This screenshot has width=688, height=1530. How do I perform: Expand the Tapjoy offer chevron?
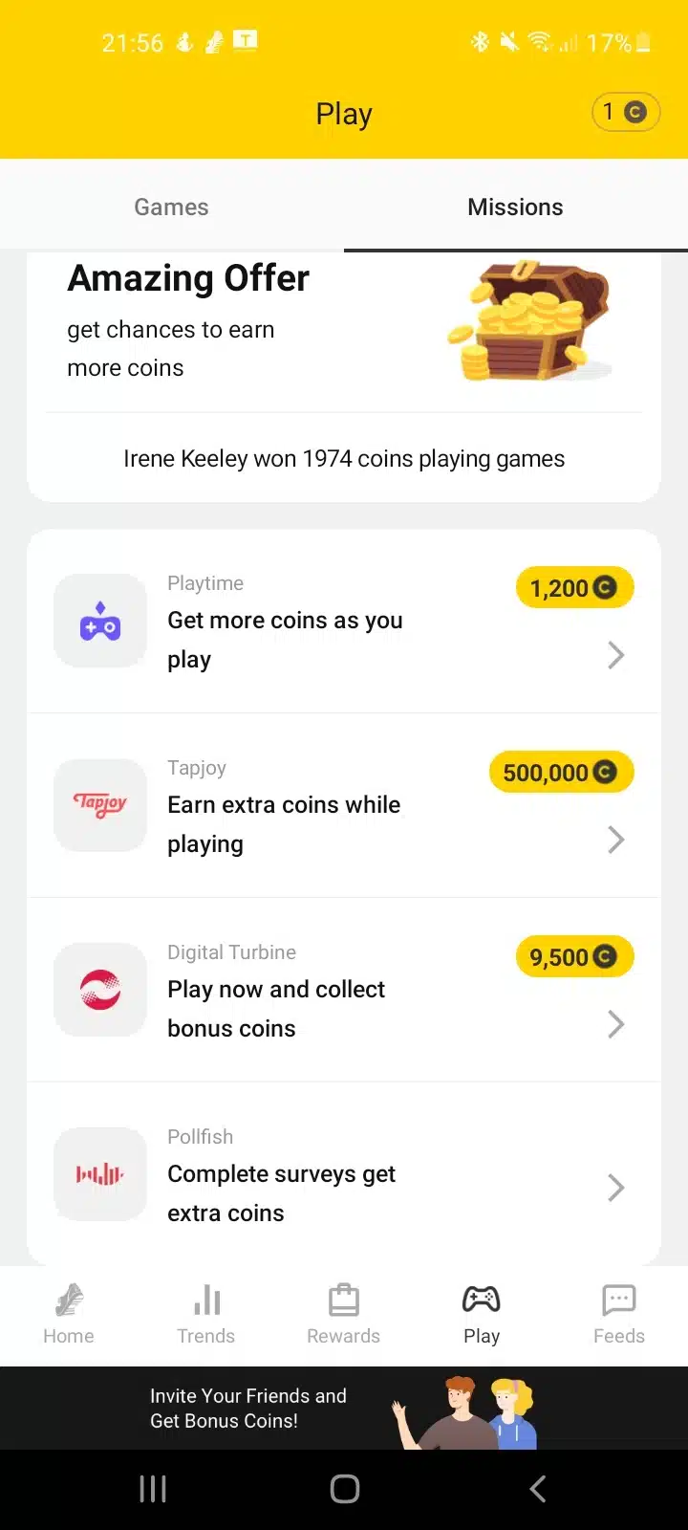tap(616, 840)
